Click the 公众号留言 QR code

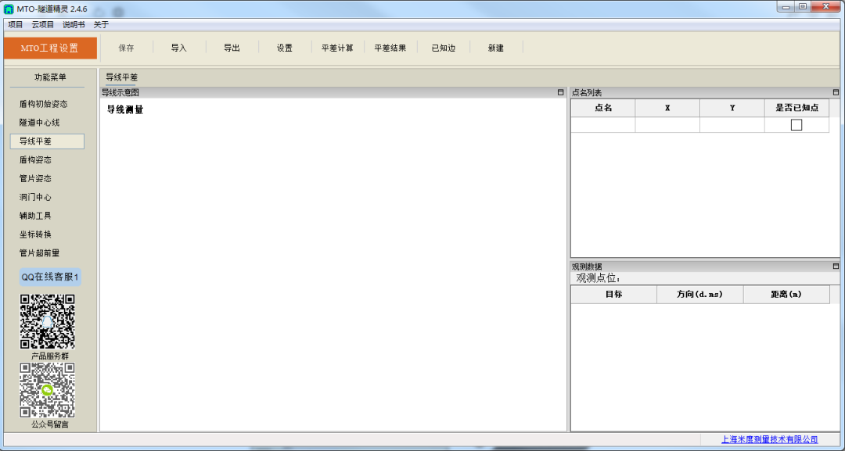point(48,389)
